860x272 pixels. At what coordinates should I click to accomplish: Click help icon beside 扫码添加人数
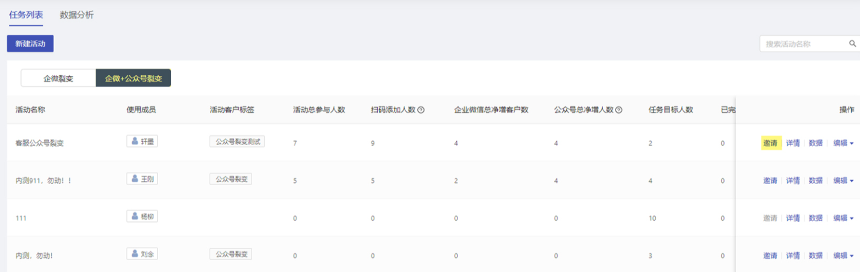tap(421, 110)
